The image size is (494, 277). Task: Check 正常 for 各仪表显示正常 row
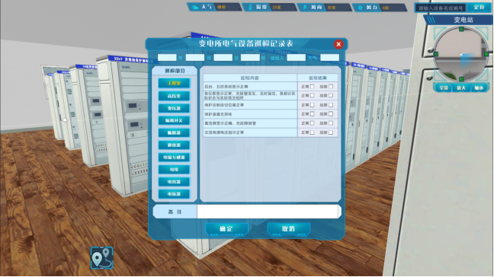[312, 95]
